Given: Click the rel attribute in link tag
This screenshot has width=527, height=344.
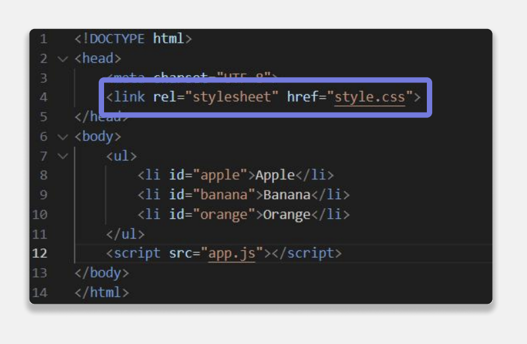Looking at the screenshot, I should (x=165, y=97).
